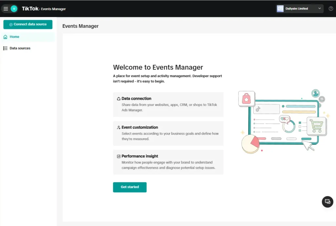Click the Dailyaim Limited account thumbnail icon
The width and height of the screenshot is (336, 226).
[x=280, y=9]
